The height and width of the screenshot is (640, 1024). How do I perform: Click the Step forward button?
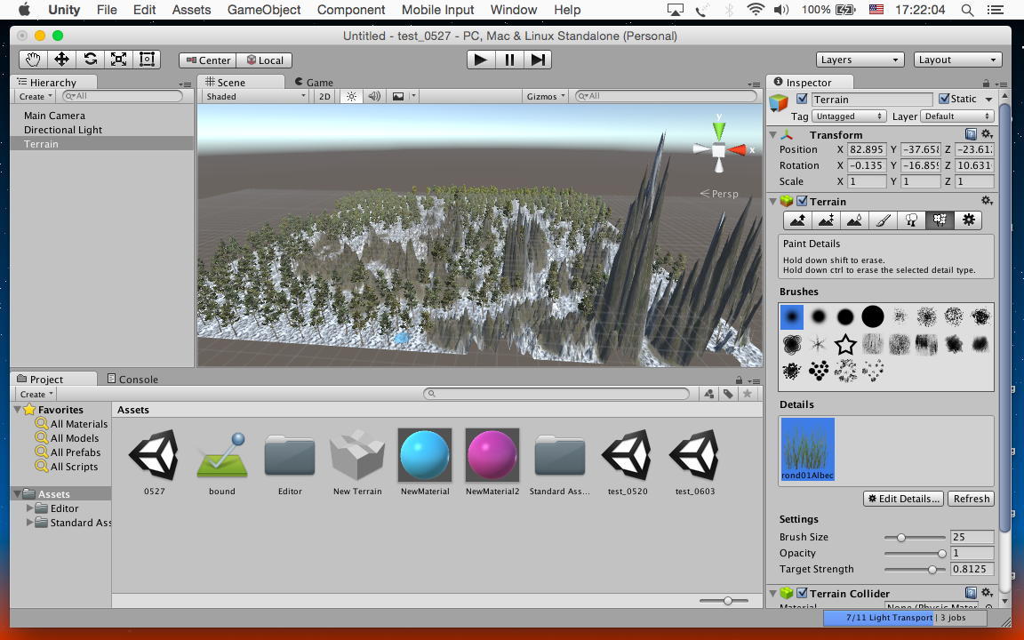pyautogui.click(x=537, y=60)
